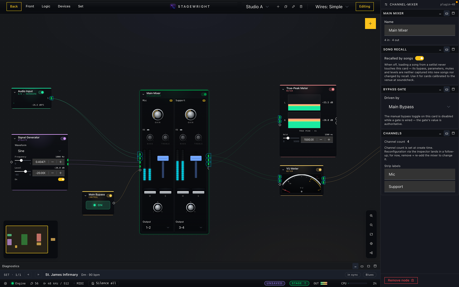Auto-arrange nodes with graph layout icon
The image size is (459, 287).
(371, 253)
